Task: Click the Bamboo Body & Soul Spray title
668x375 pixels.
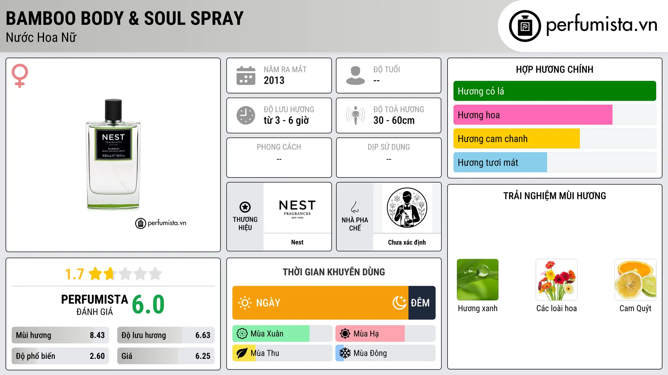Action: coord(125,19)
